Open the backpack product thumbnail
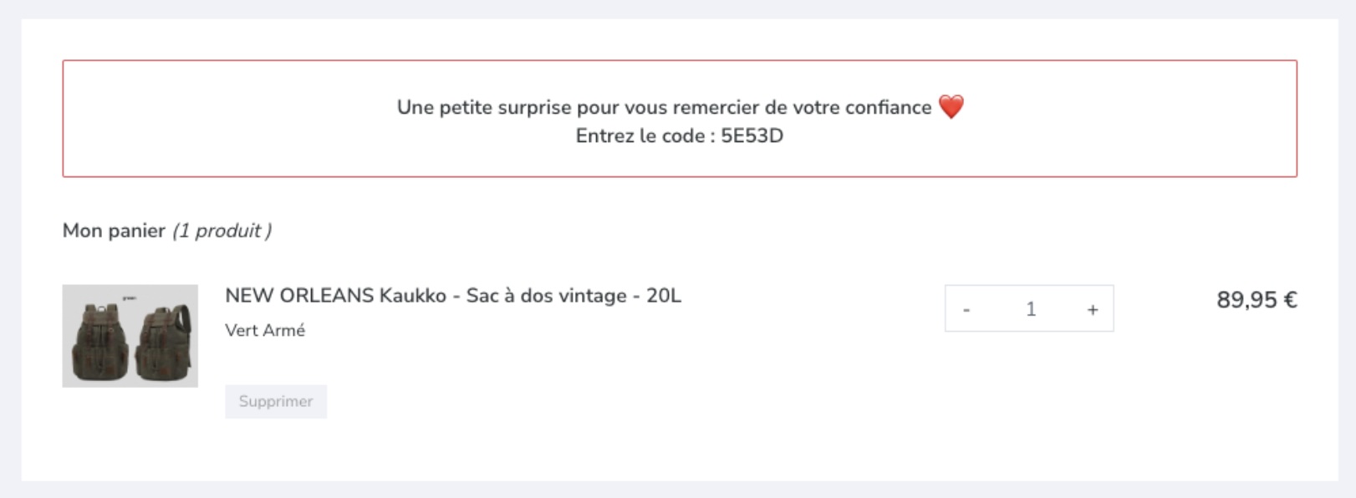This screenshot has height=498, width=1356. tap(130, 336)
